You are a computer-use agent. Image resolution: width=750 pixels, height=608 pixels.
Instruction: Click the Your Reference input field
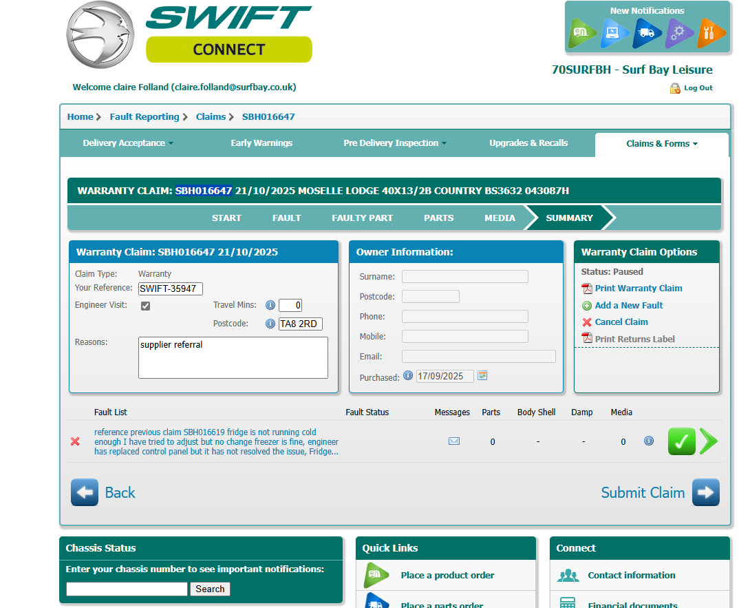(x=170, y=289)
